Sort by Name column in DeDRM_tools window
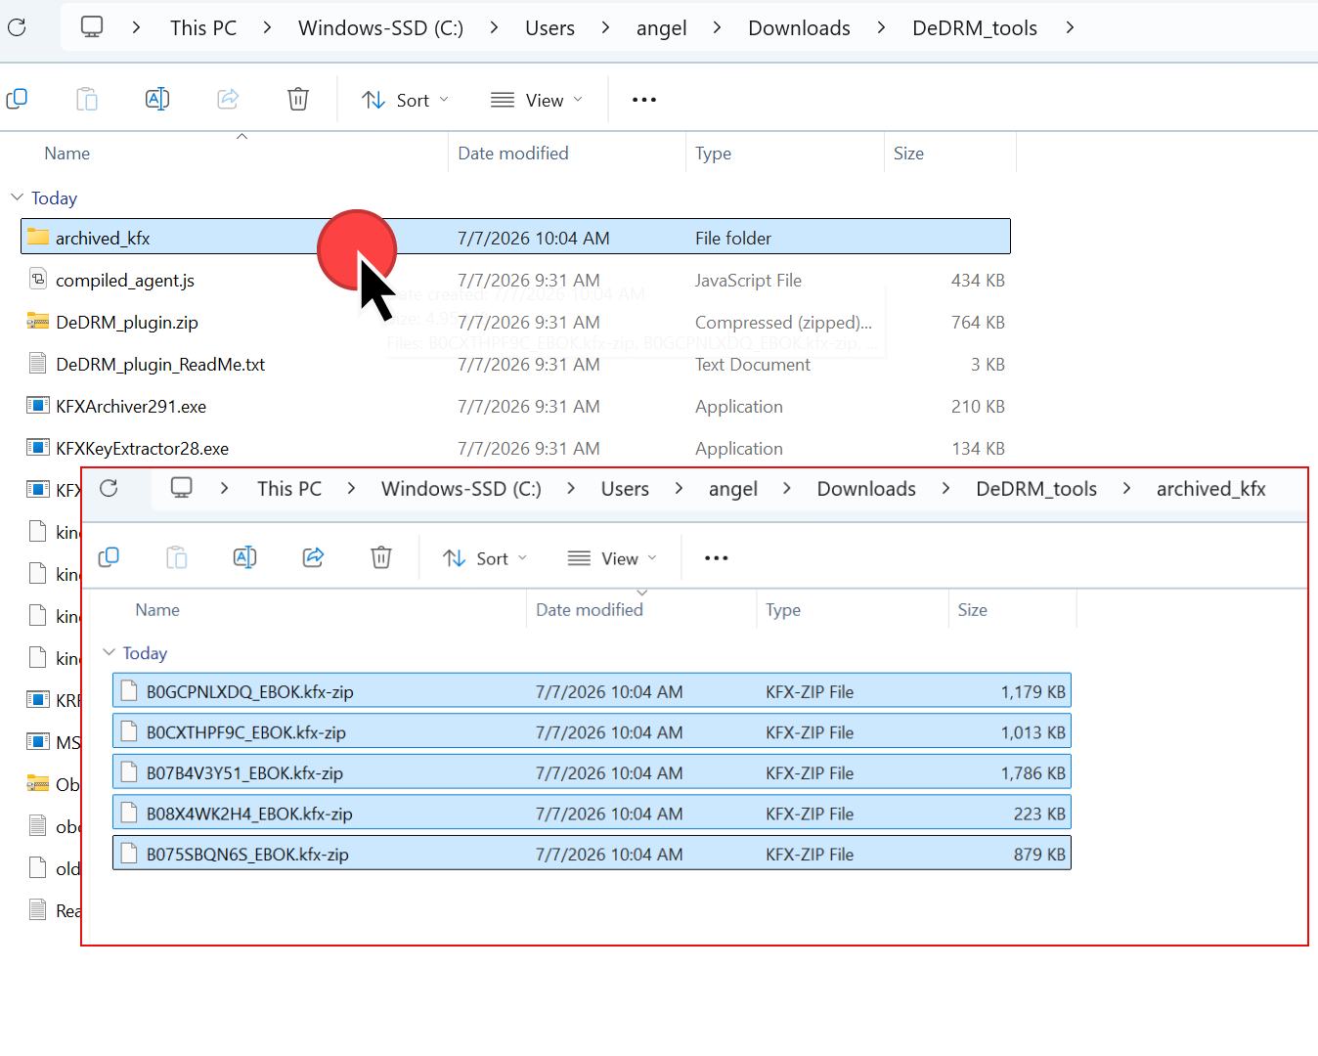The height and width of the screenshot is (1056, 1318). click(x=67, y=153)
